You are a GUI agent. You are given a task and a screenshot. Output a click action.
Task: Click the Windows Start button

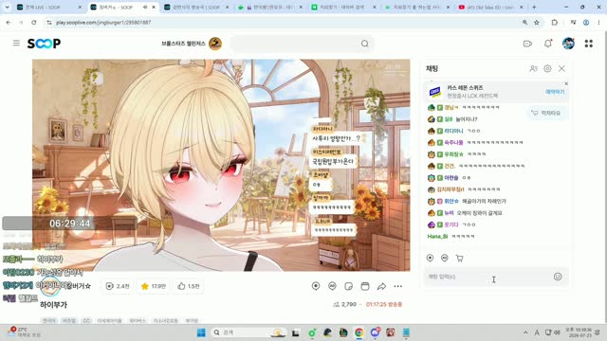coord(201,332)
